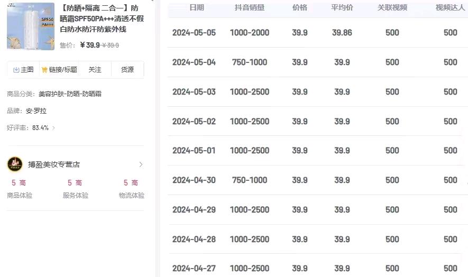This screenshot has width=468, height=277.
Task: Click the 主图 button
Action: [x=23, y=70]
